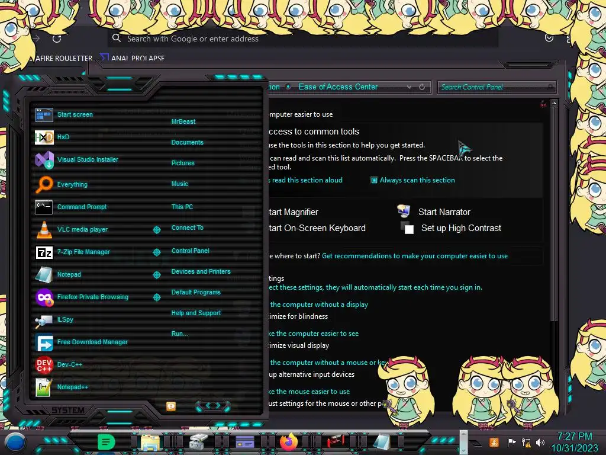Click the Search Control Panel field
Image resolution: width=606 pixels, height=455 pixels.
pyautogui.click(x=497, y=87)
